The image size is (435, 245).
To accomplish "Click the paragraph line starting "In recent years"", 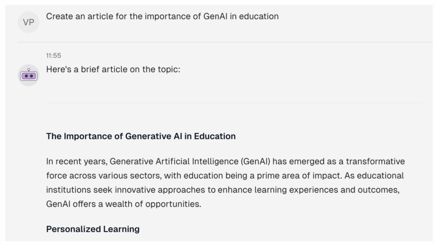I will pos(226,161).
